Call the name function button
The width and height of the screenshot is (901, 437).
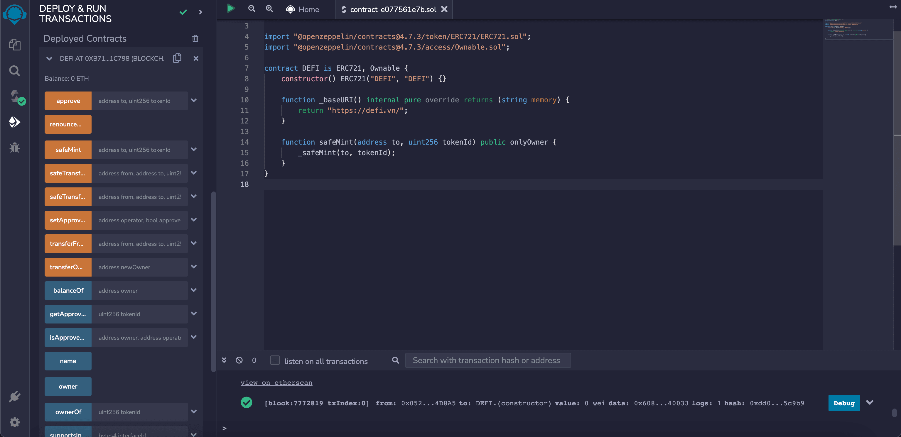pyautogui.click(x=68, y=361)
